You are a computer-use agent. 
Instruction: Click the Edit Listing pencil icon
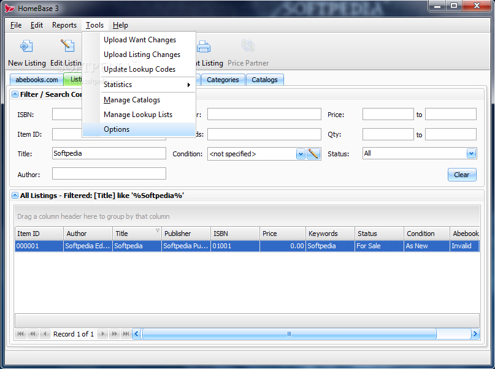pos(67,46)
